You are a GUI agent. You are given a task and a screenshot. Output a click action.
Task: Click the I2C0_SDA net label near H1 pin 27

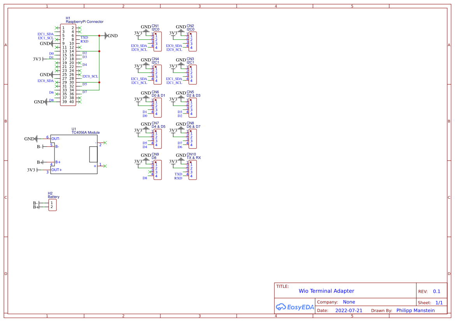click(x=46, y=81)
